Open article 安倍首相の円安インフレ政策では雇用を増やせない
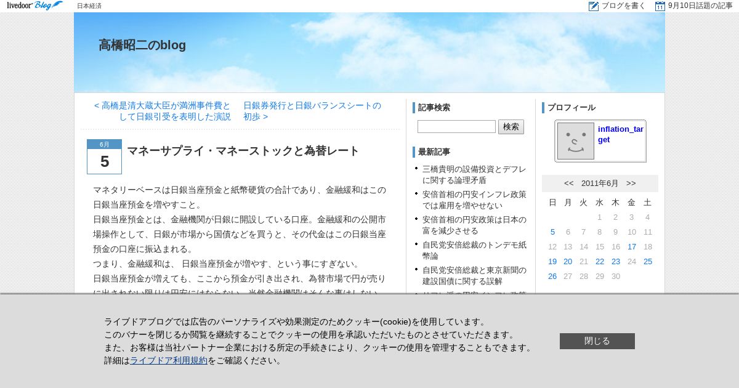The image size is (739, 388). tap(474, 200)
